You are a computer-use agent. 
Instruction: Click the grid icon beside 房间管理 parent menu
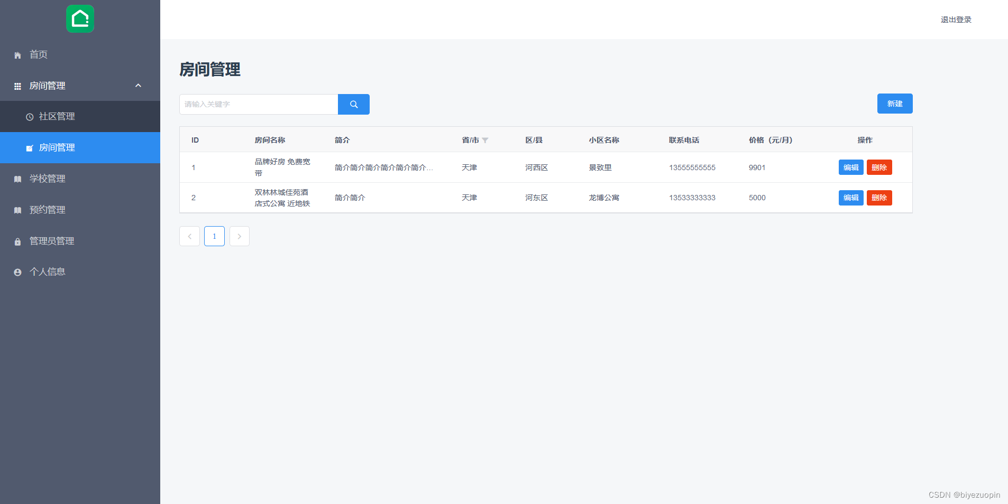pos(17,86)
